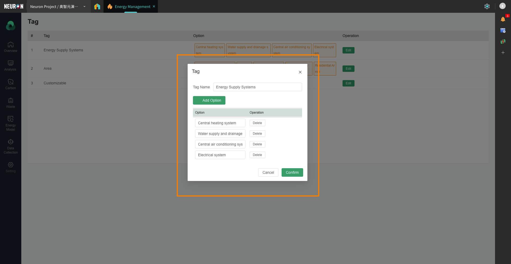This screenshot has width=511, height=264.
Task: Confirm the tag dialog
Action: (292, 172)
